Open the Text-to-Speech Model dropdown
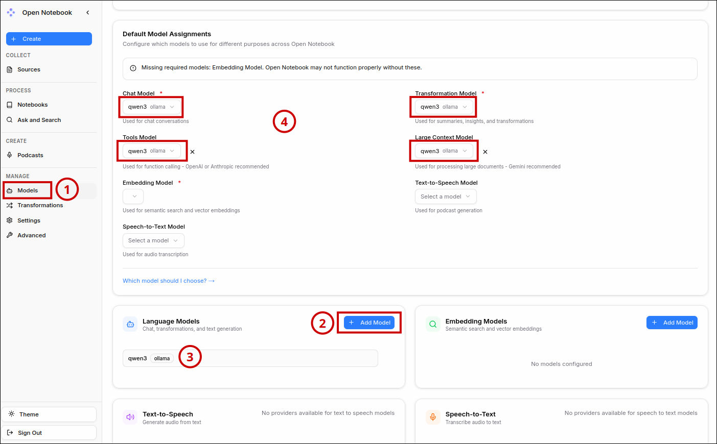This screenshot has width=717, height=444. pos(445,196)
